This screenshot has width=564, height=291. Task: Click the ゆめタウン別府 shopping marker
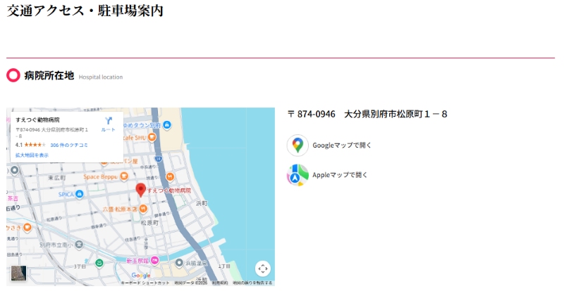click(x=166, y=125)
